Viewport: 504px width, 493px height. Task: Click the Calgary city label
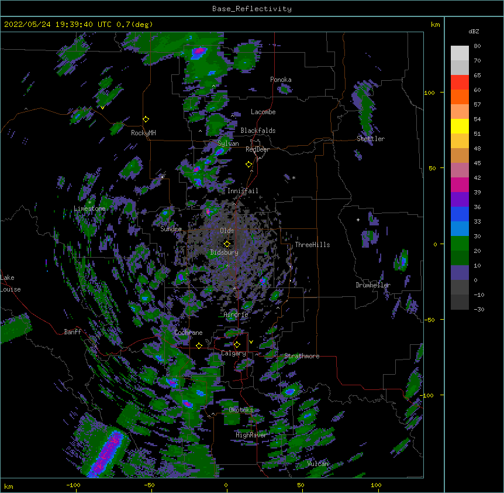click(233, 353)
